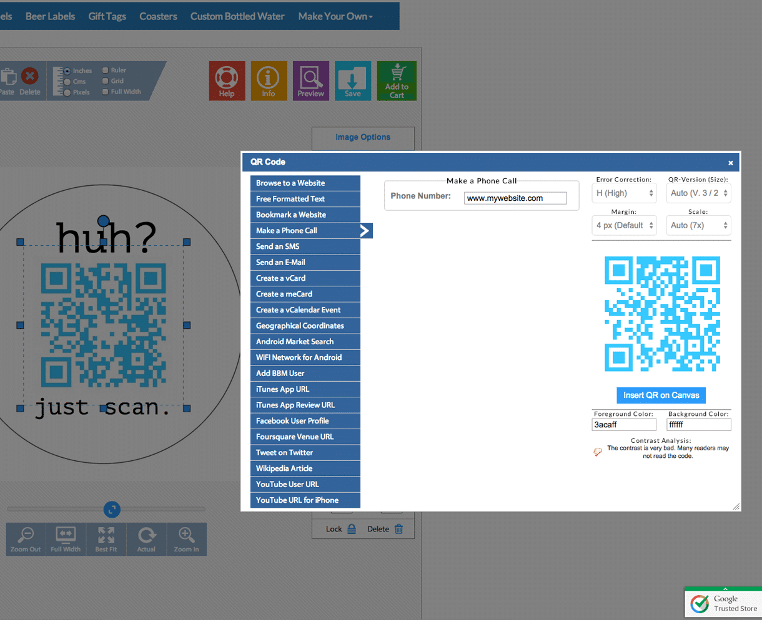Click the zoom slider handle
Viewport: 762px width, 620px height.
[x=112, y=510]
